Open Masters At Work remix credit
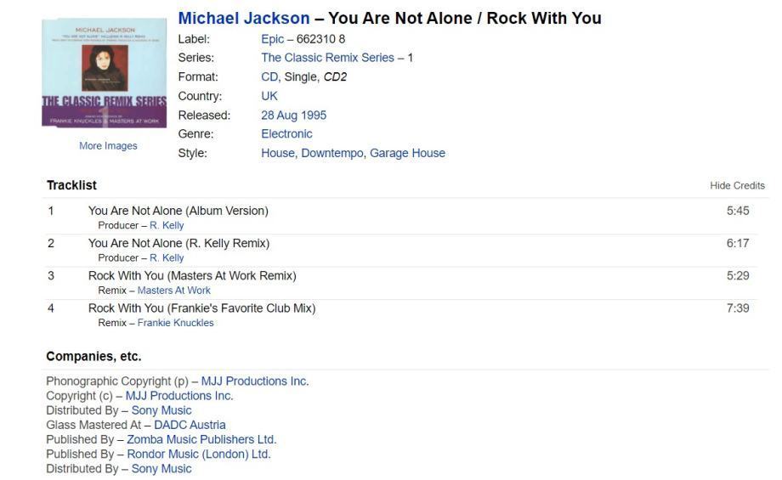 (x=173, y=291)
